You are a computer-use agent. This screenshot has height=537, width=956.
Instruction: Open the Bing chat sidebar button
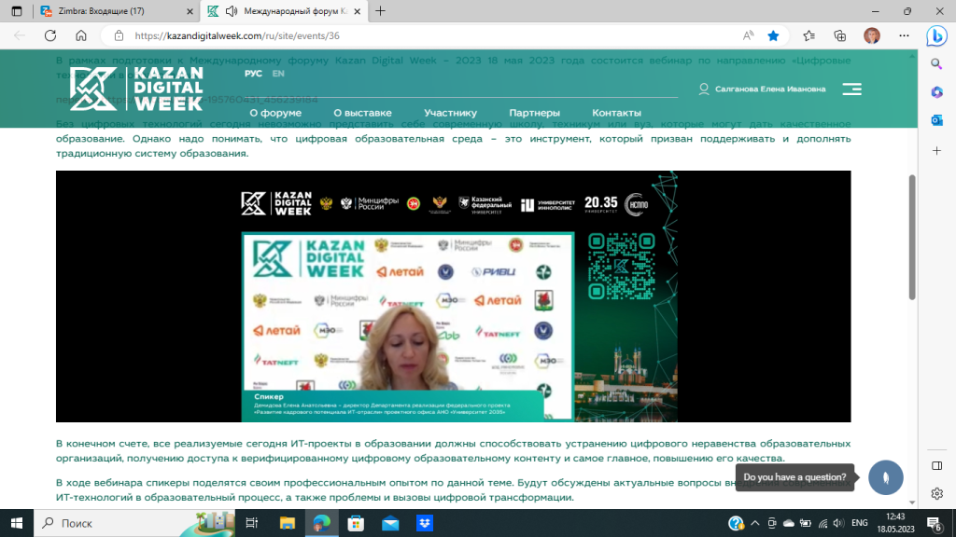(937, 36)
